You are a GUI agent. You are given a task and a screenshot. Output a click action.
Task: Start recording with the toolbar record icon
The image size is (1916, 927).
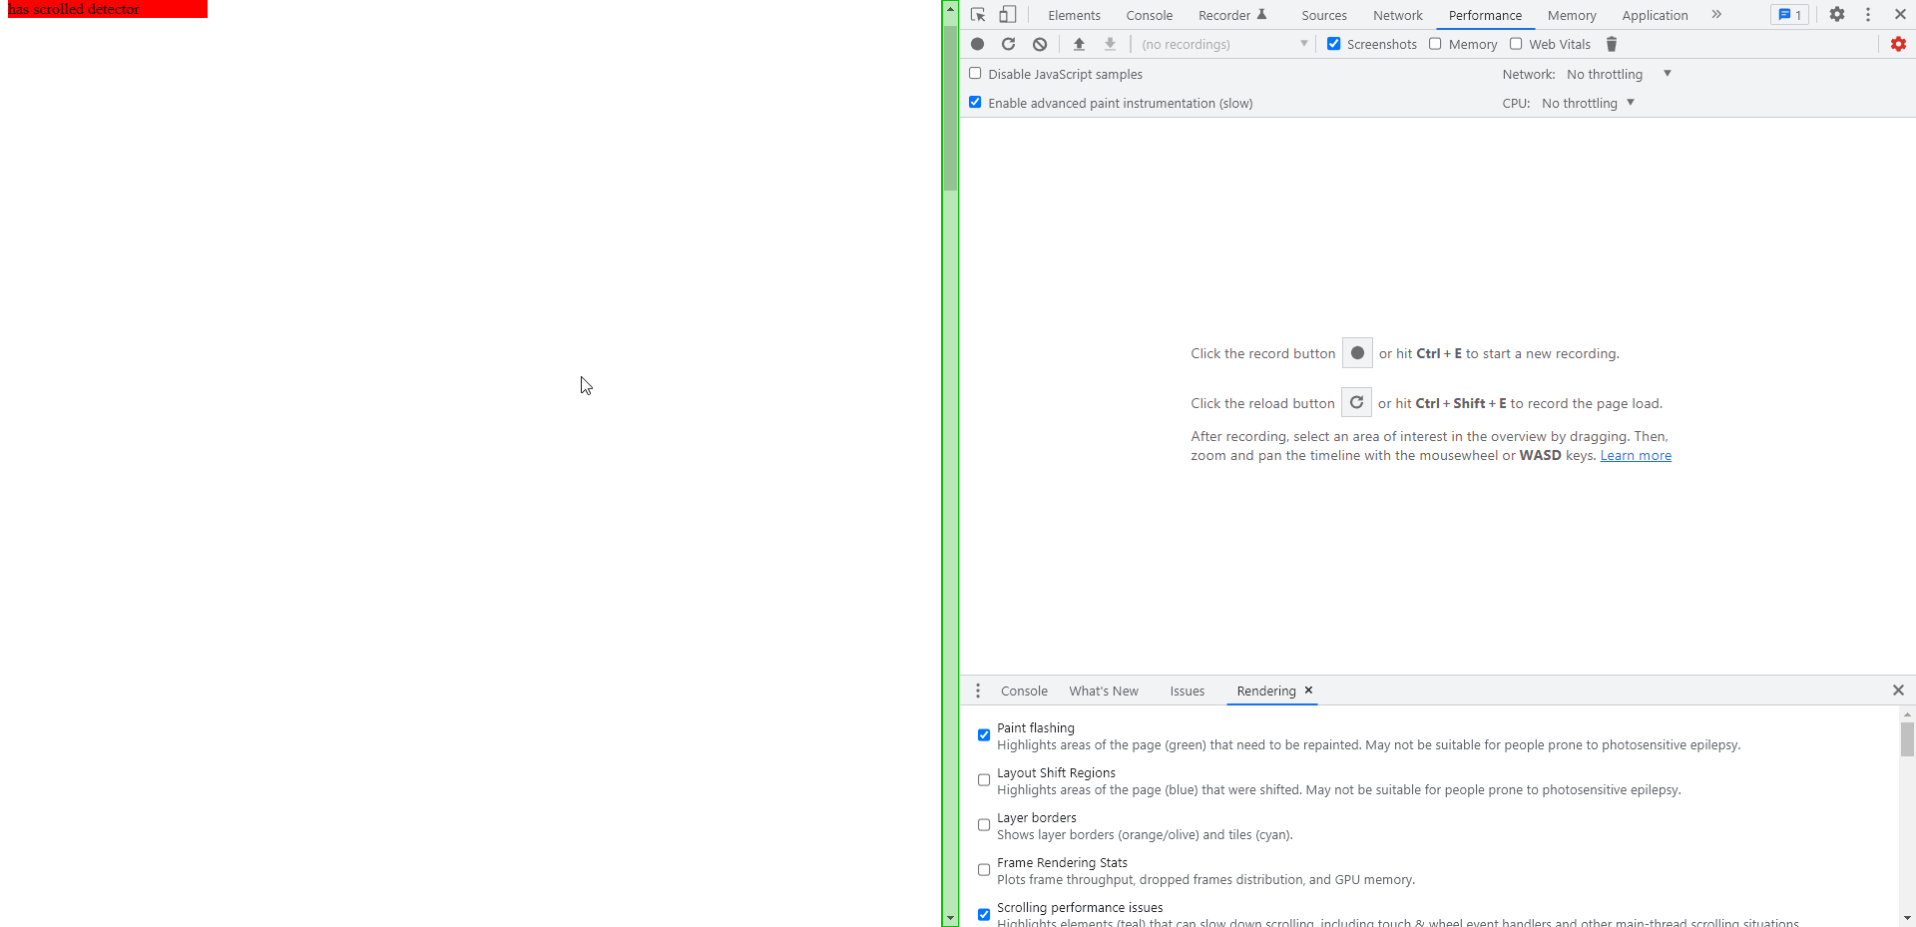(x=978, y=44)
